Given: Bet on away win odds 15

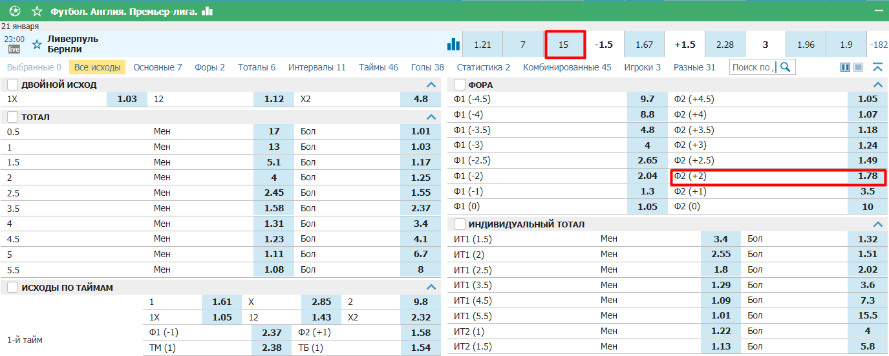Looking at the screenshot, I should [x=564, y=45].
